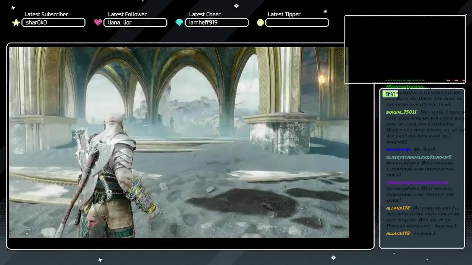Viewport: 472px width, 265px height.
Task: Click username glassyscandalkkq9eukvup5 in chat
Action: coord(419,157)
